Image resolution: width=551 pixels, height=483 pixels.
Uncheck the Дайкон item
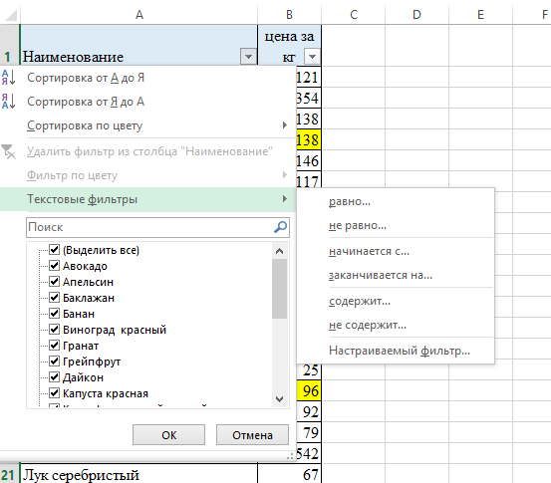[54, 377]
